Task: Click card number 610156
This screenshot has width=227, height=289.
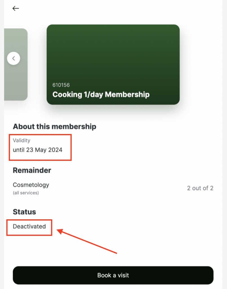Action: [x=61, y=85]
